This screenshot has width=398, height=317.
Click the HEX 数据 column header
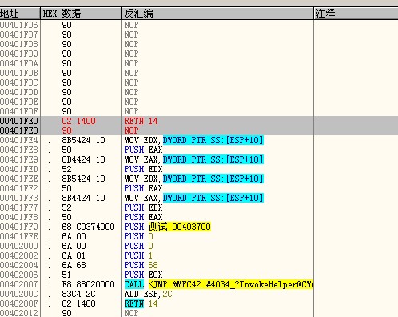(x=81, y=14)
